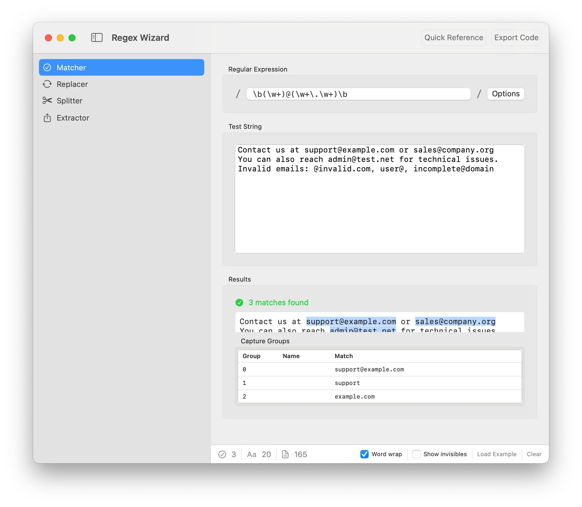Image resolution: width=582 pixels, height=507 pixels.
Task: Click the document character count icon
Action: (x=285, y=454)
